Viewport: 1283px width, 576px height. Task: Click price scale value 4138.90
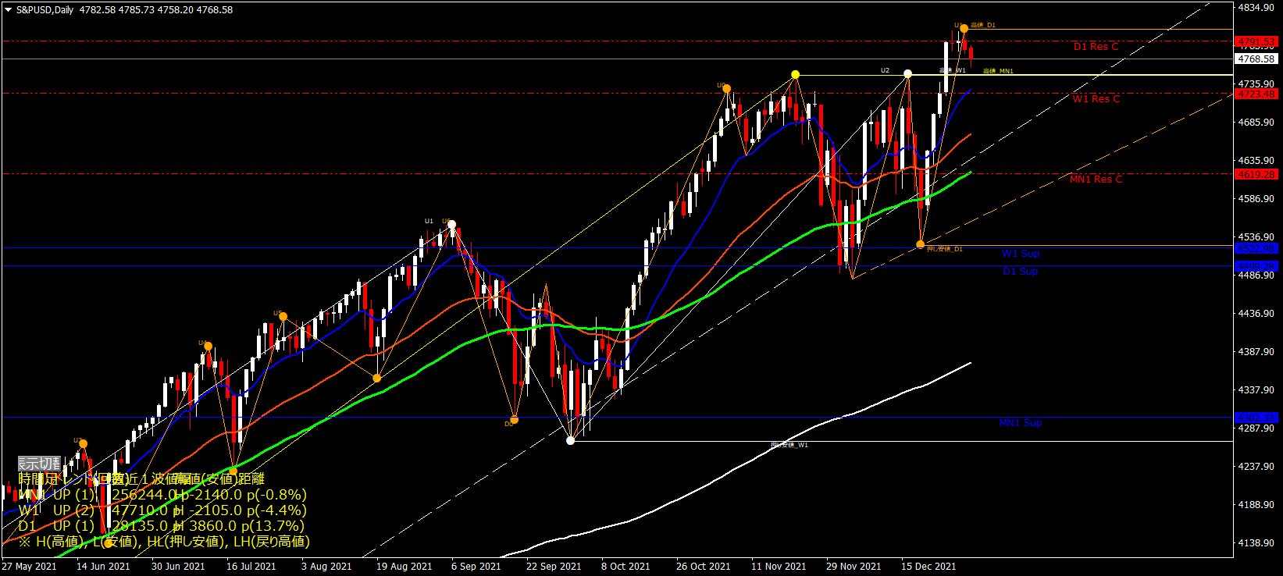coord(1256,543)
